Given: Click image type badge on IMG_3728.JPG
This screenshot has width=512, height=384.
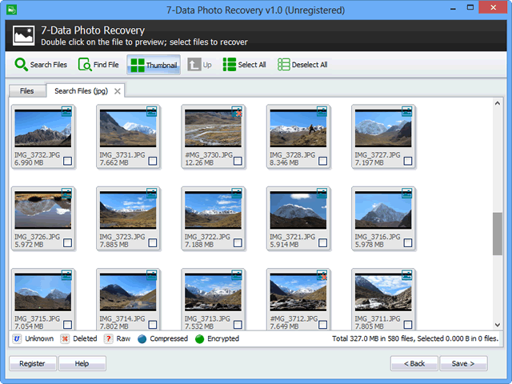Looking at the screenshot, I should pyautogui.click(x=322, y=111).
